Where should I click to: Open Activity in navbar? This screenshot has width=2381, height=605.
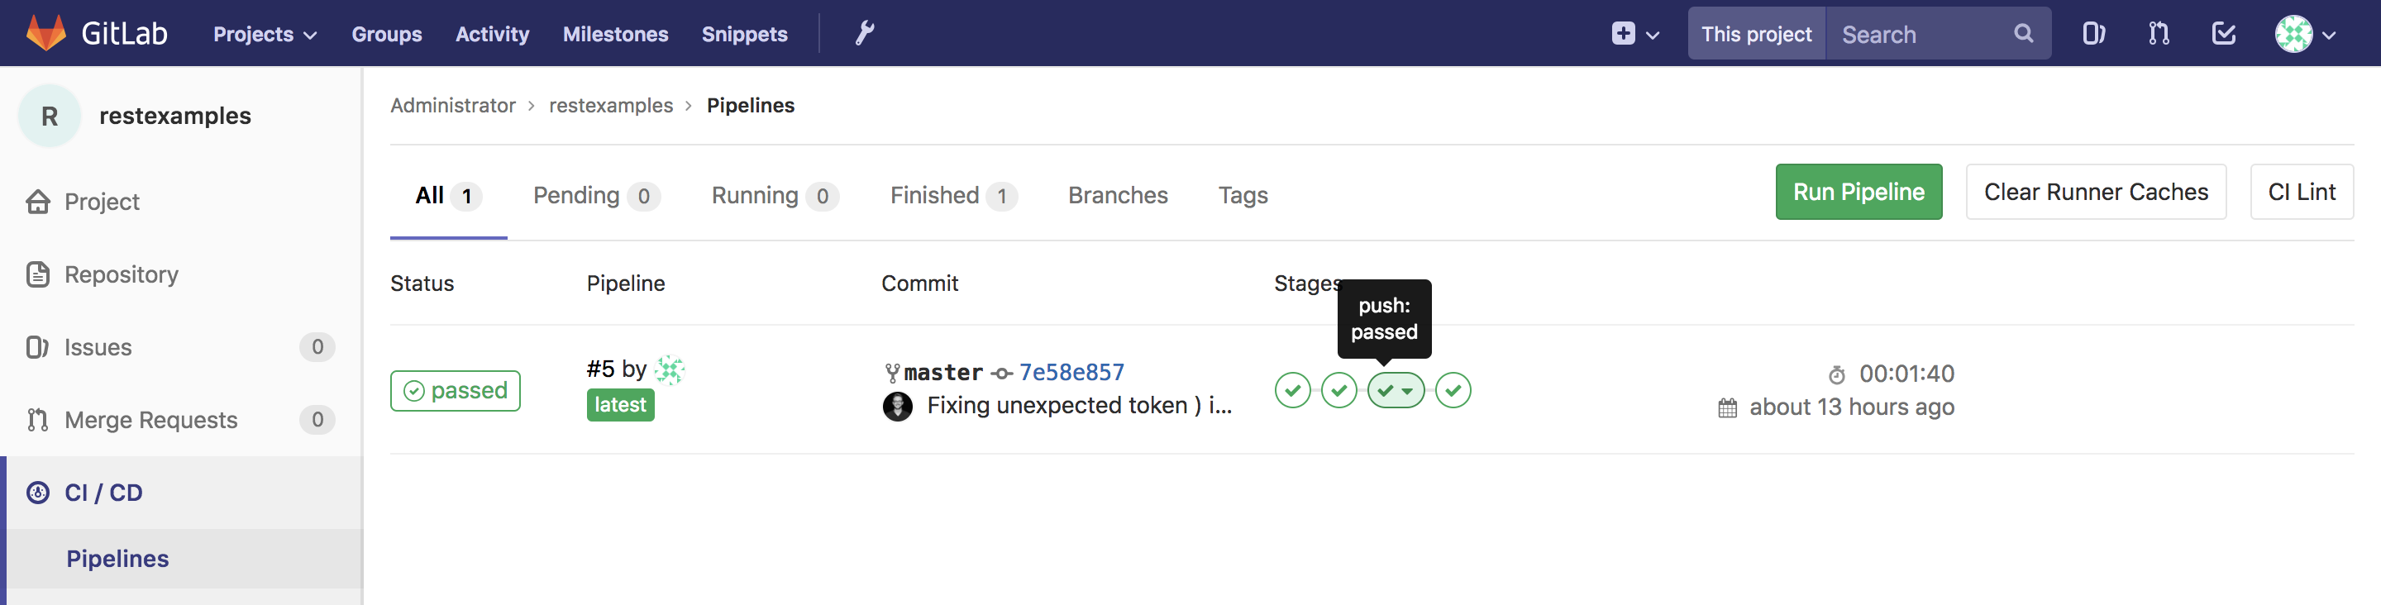click(x=492, y=34)
